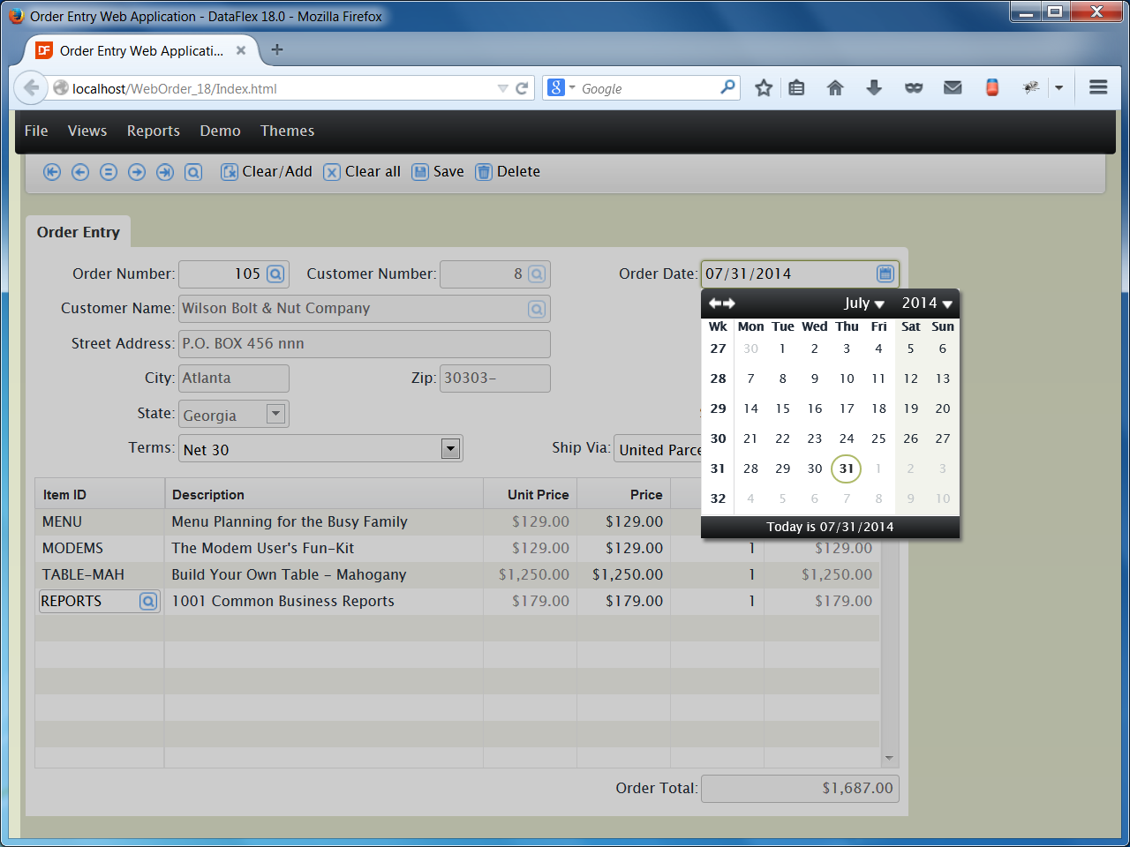Pick July 15 in the calendar
1130x847 pixels.
pos(783,409)
